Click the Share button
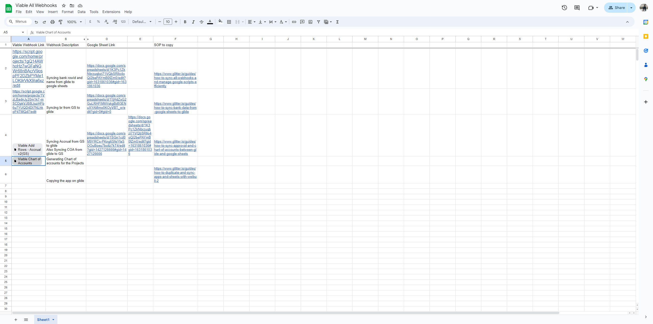Image resolution: width=653 pixels, height=324 pixels. tap(616, 8)
